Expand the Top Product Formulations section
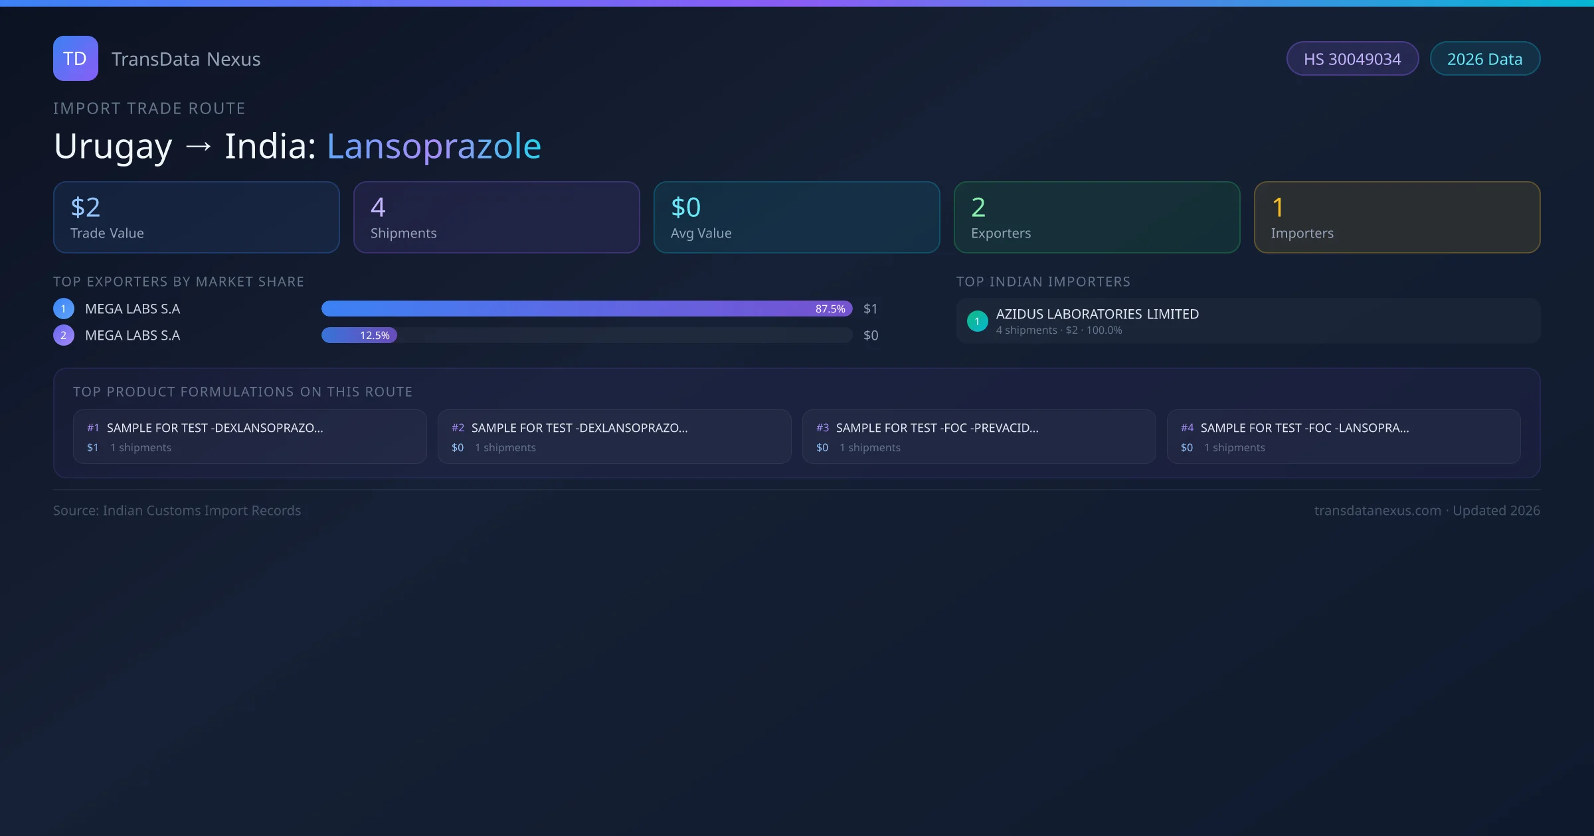The width and height of the screenshot is (1594, 836). point(244,391)
